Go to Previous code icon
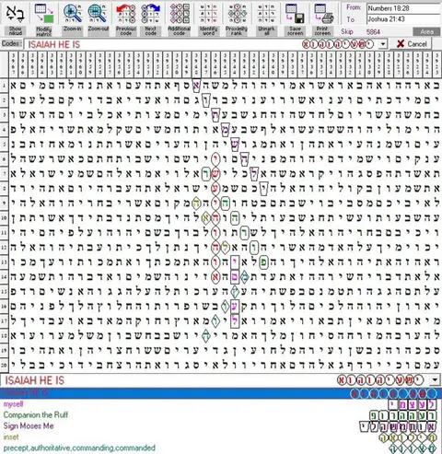 (x=126, y=14)
